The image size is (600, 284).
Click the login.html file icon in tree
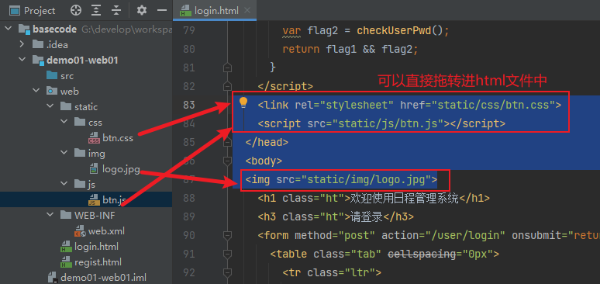point(66,247)
